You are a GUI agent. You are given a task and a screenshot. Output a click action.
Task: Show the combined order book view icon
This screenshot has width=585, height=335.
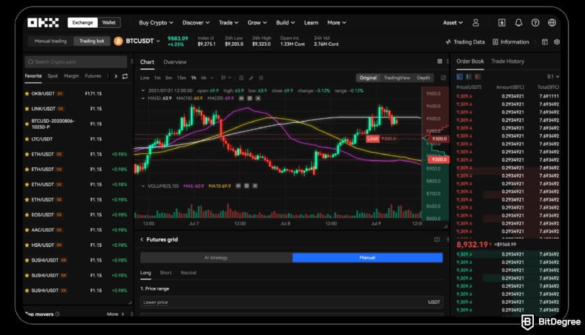tap(459, 77)
